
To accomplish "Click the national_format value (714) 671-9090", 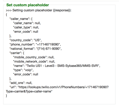I will [49, 49].
